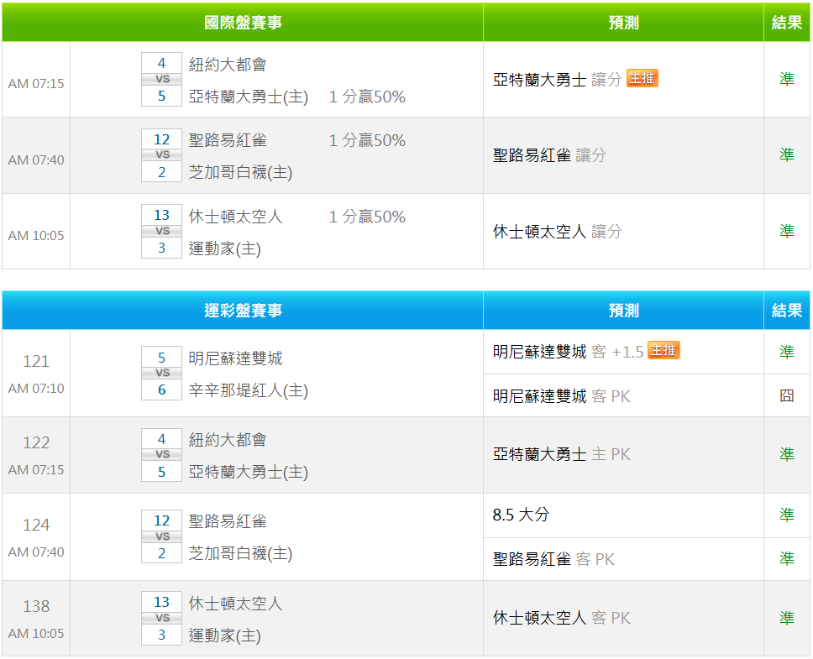The height and width of the screenshot is (659, 813).
Task: Click 運動家(主) in the international table
Action: 224,248
